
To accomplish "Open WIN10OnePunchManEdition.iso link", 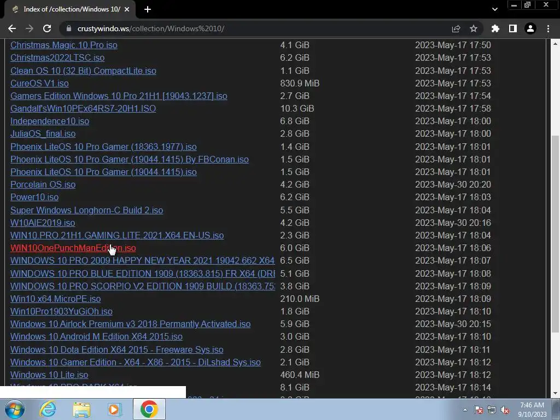I will click(x=73, y=248).
